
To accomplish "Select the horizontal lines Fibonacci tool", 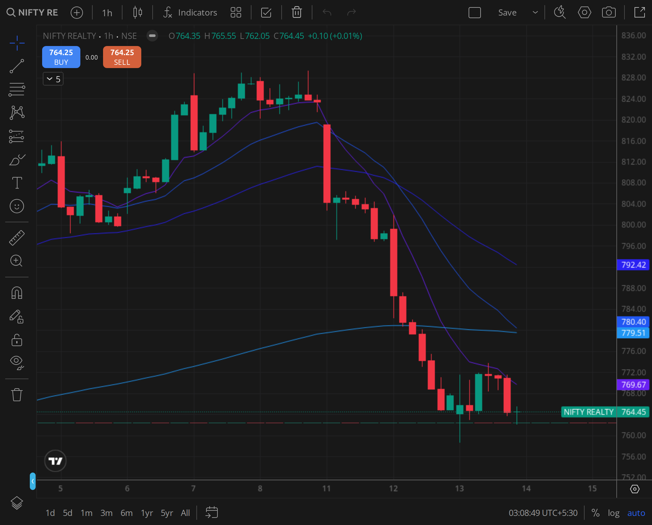I will [x=17, y=89].
